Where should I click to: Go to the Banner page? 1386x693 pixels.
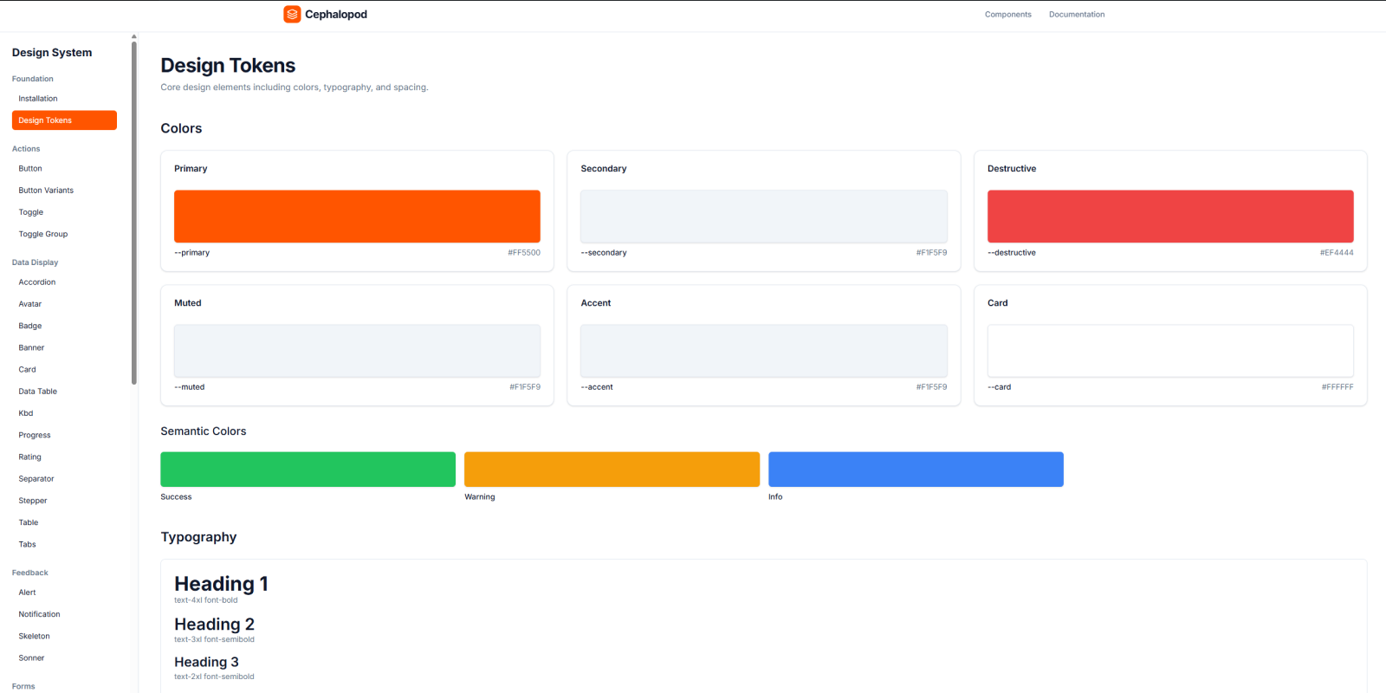click(x=64, y=347)
